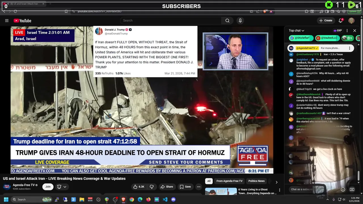Open Google Chrome from taskbar
Image resolution: width=363 pixels, height=204 pixels.
click(x=132, y=199)
